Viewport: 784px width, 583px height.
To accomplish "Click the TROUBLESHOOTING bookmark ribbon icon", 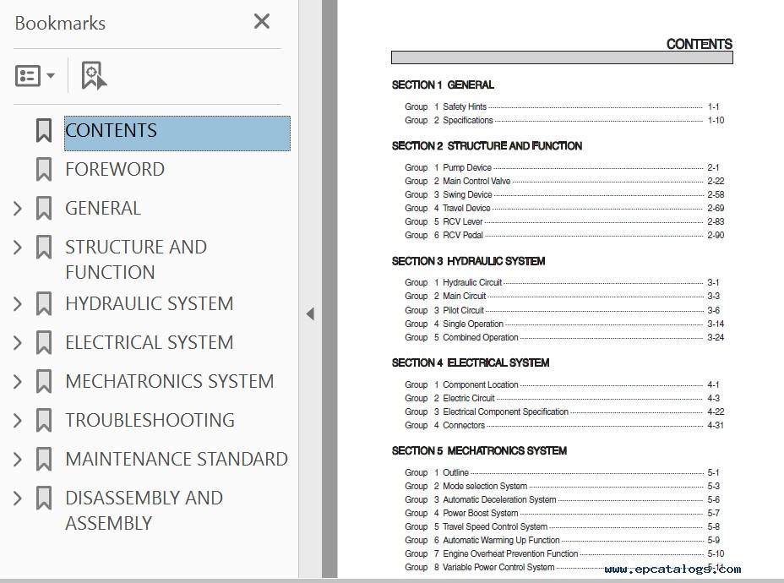I will pyautogui.click(x=43, y=421).
